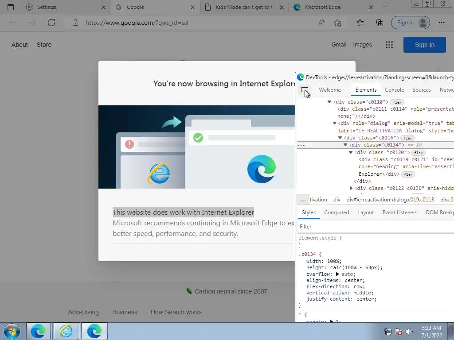Click the taskbar clock 5:13 AM
Viewport: 454px width, 340px height.
(431, 328)
